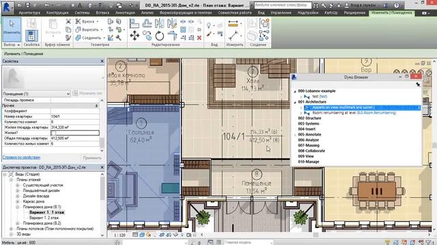Select the Copy tool next to Move
Screen dimensions: 437x245
(x=147, y=35)
